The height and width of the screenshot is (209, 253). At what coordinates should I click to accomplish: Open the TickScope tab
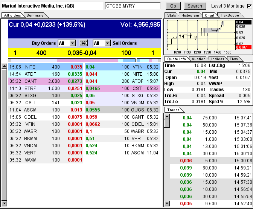click(229, 15)
